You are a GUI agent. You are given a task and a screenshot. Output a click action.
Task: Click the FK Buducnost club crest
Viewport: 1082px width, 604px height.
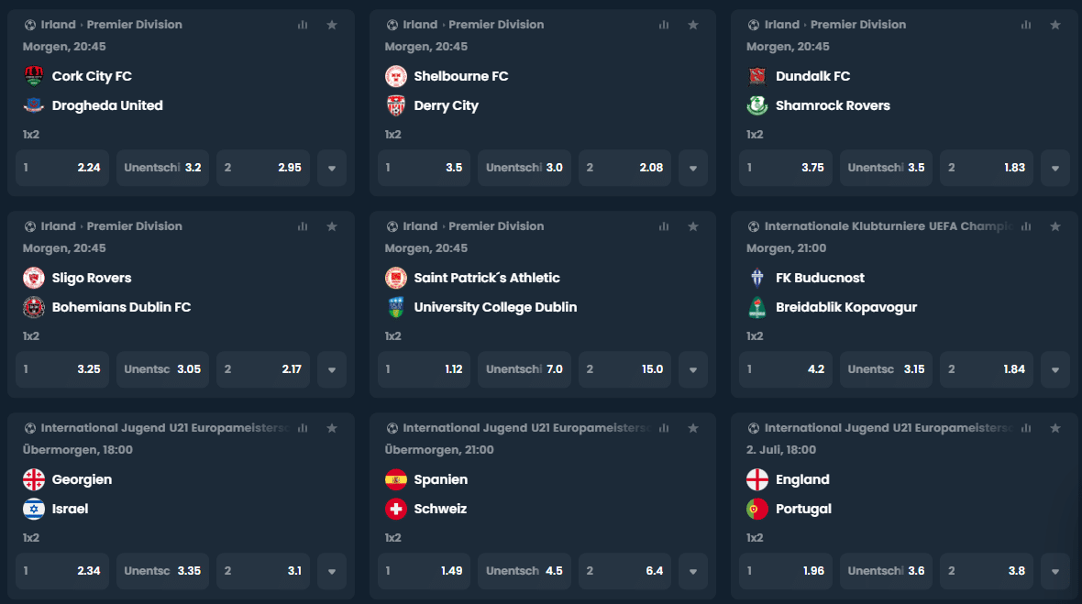757,278
